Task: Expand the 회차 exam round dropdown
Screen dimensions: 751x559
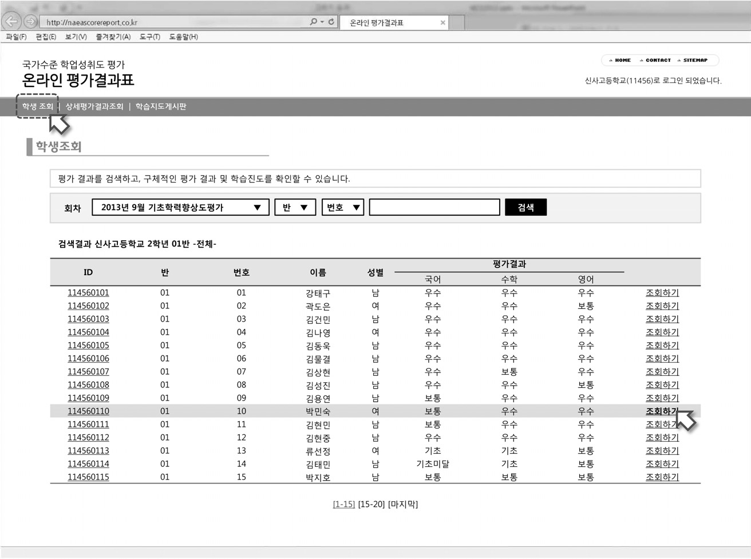Action: 180,207
